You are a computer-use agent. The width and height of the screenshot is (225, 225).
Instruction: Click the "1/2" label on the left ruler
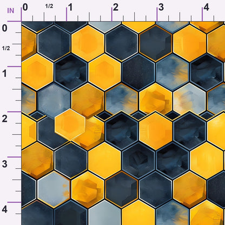pyautogui.click(x=6, y=48)
